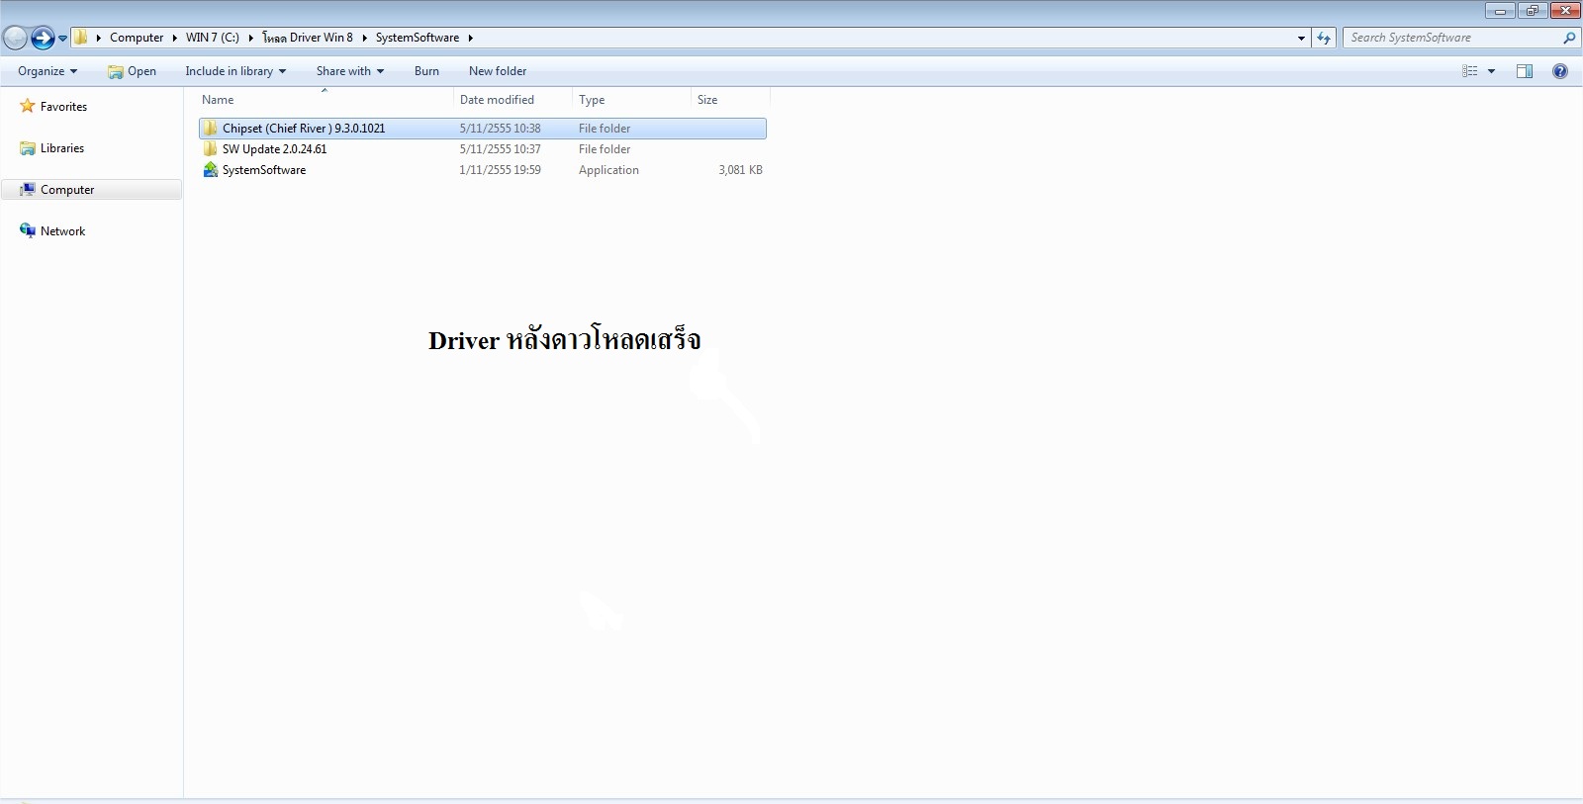Select Network in navigation pane
Image resolution: width=1583 pixels, height=804 pixels.
62,231
